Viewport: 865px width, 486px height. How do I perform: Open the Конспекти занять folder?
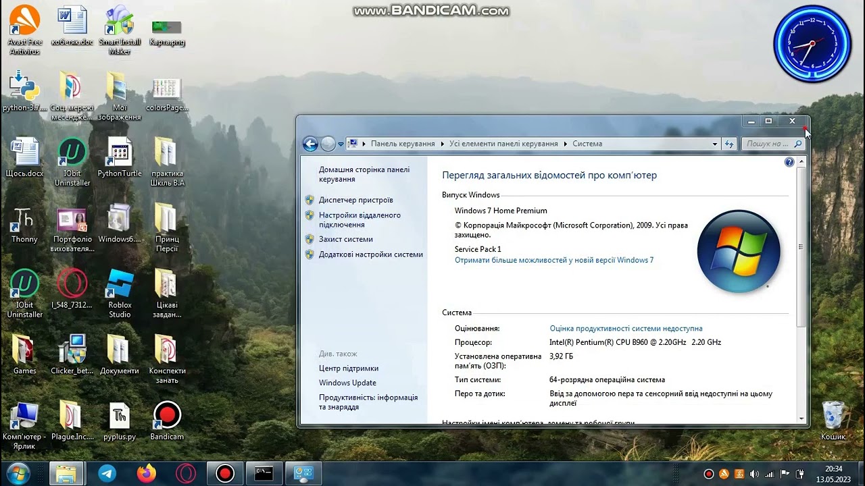pos(167,359)
